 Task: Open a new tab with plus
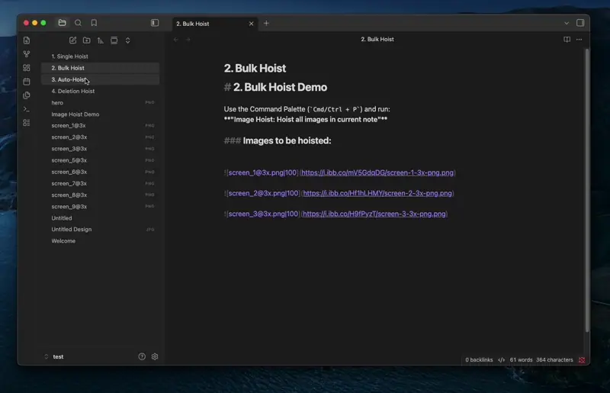point(266,23)
